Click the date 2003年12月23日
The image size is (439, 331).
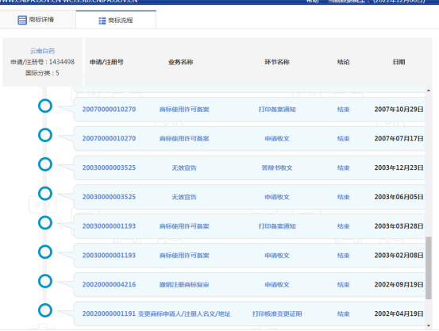click(399, 167)
